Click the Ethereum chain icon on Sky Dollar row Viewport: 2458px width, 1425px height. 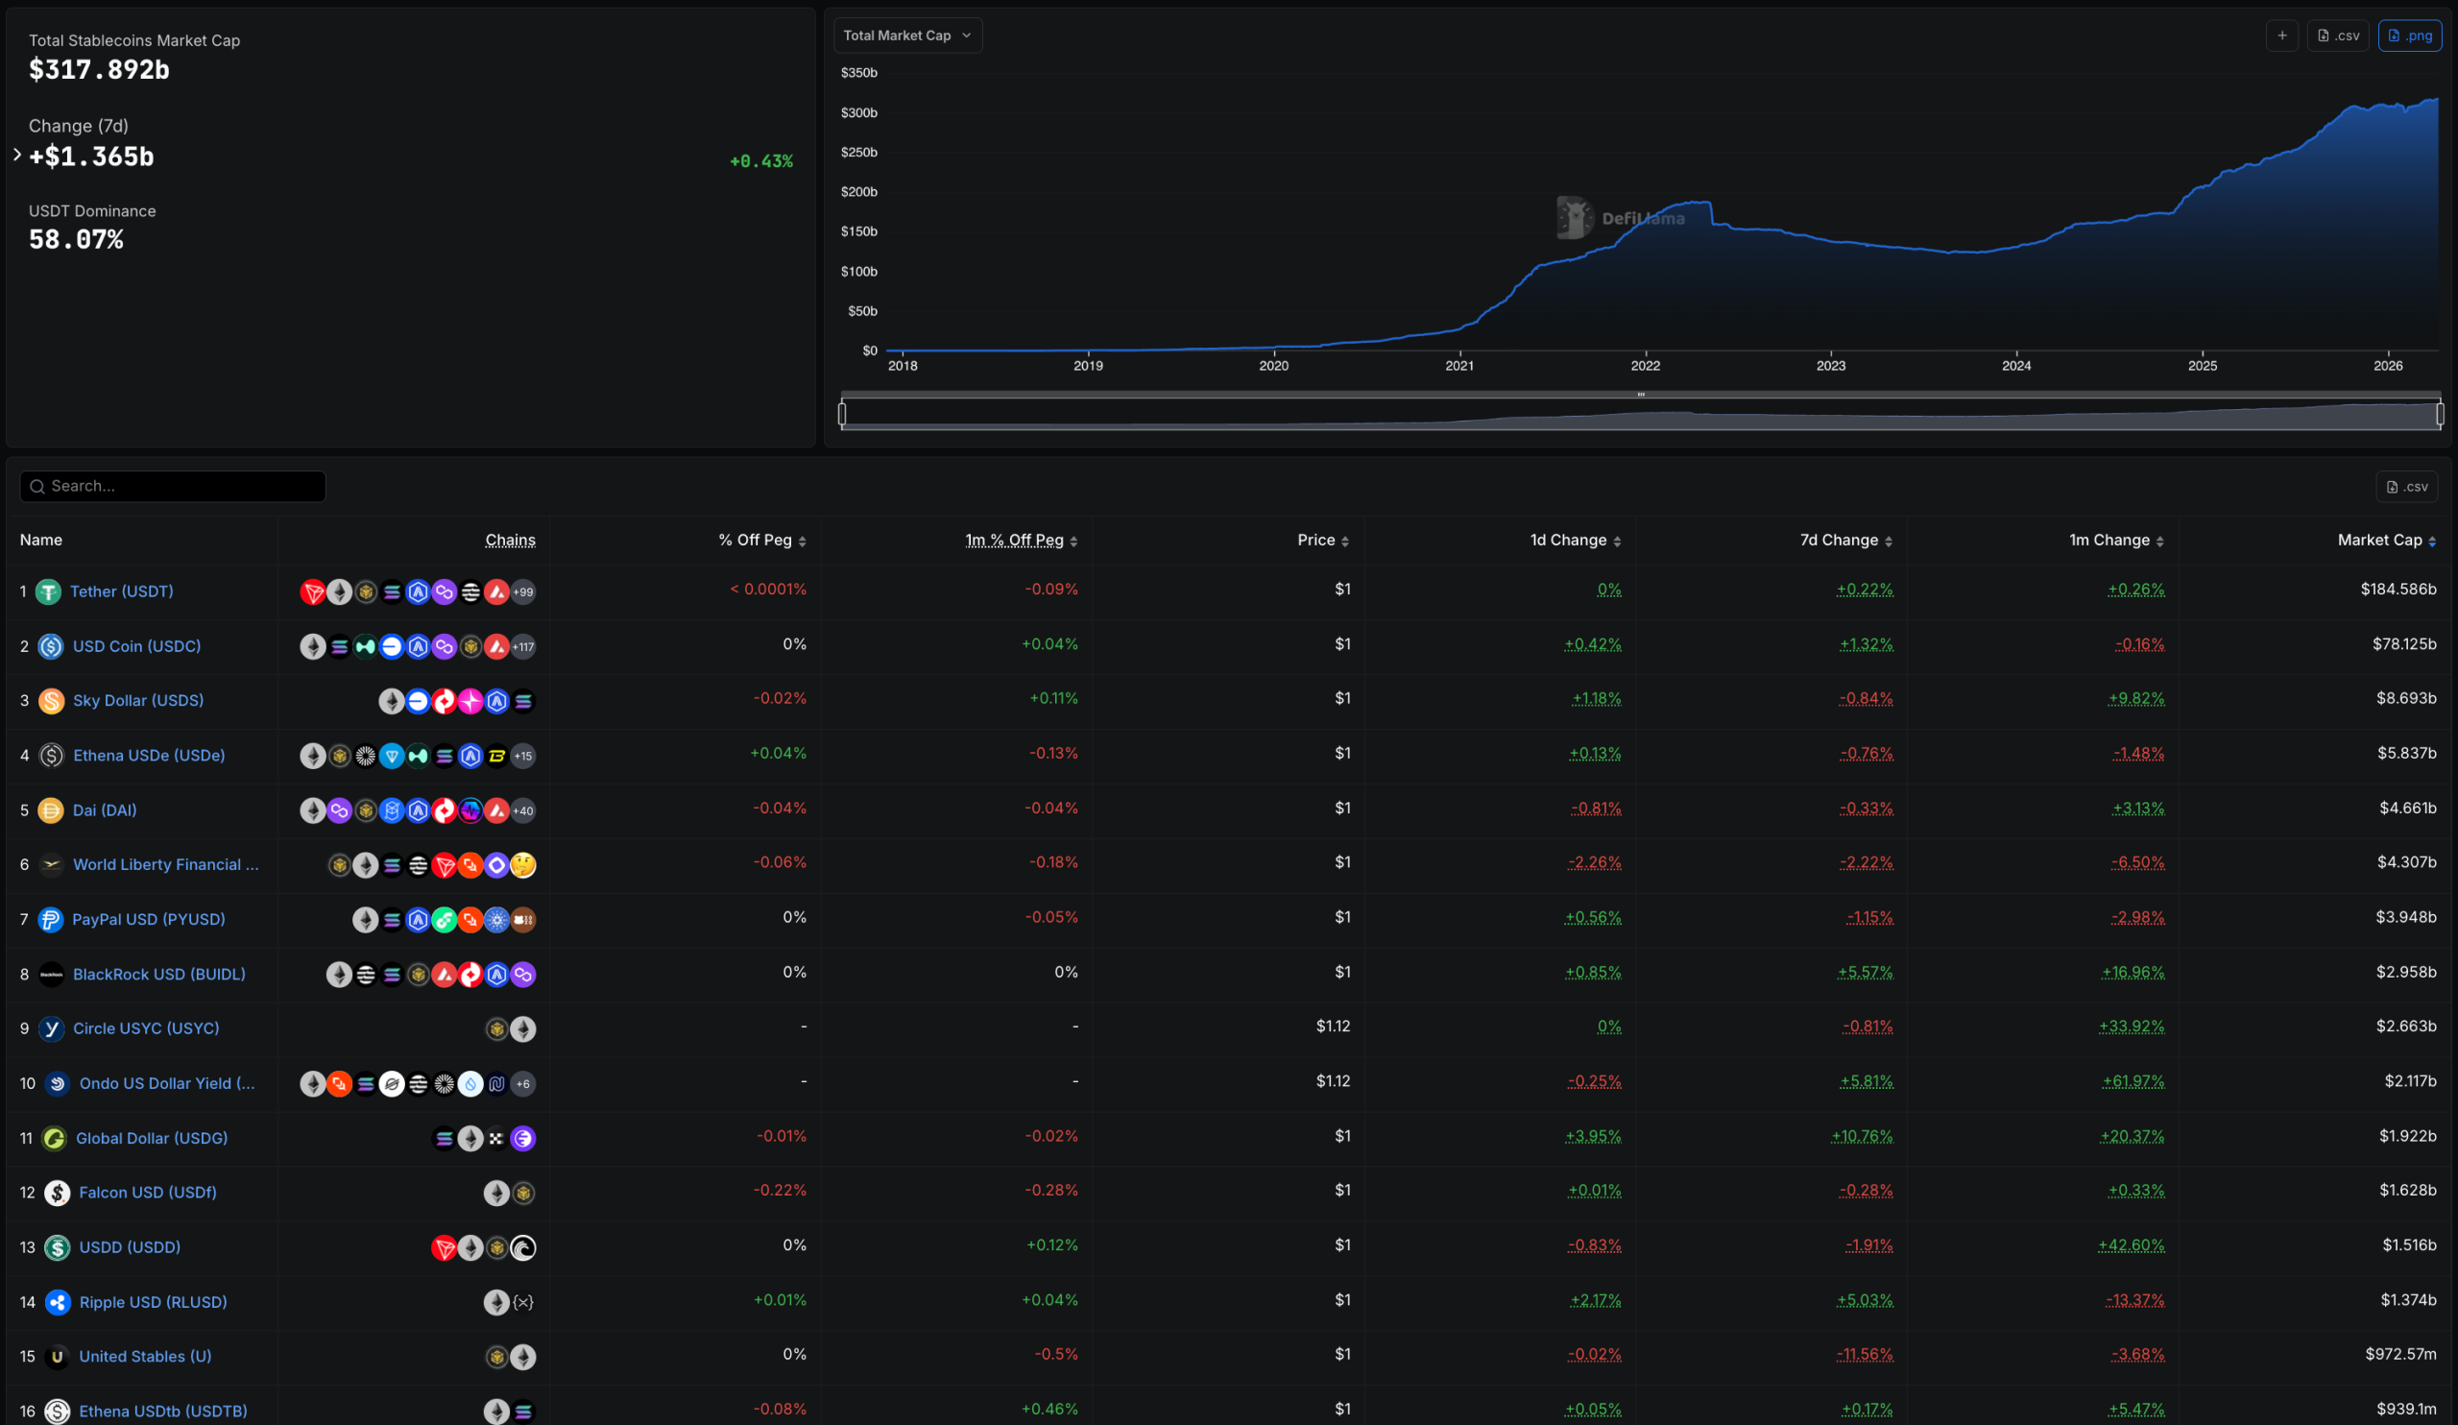coord(391,700)
